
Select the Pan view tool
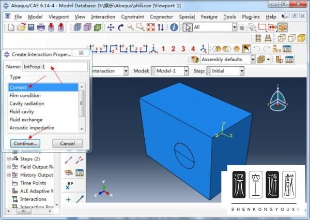tap(111, 27)
